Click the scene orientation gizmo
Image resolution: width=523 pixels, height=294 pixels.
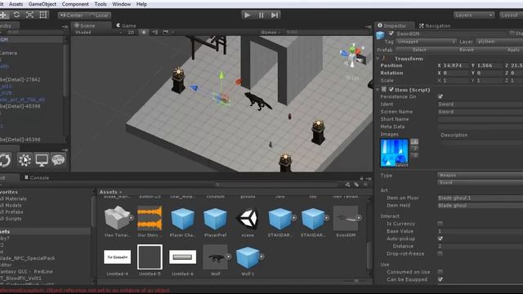[353, 56]
